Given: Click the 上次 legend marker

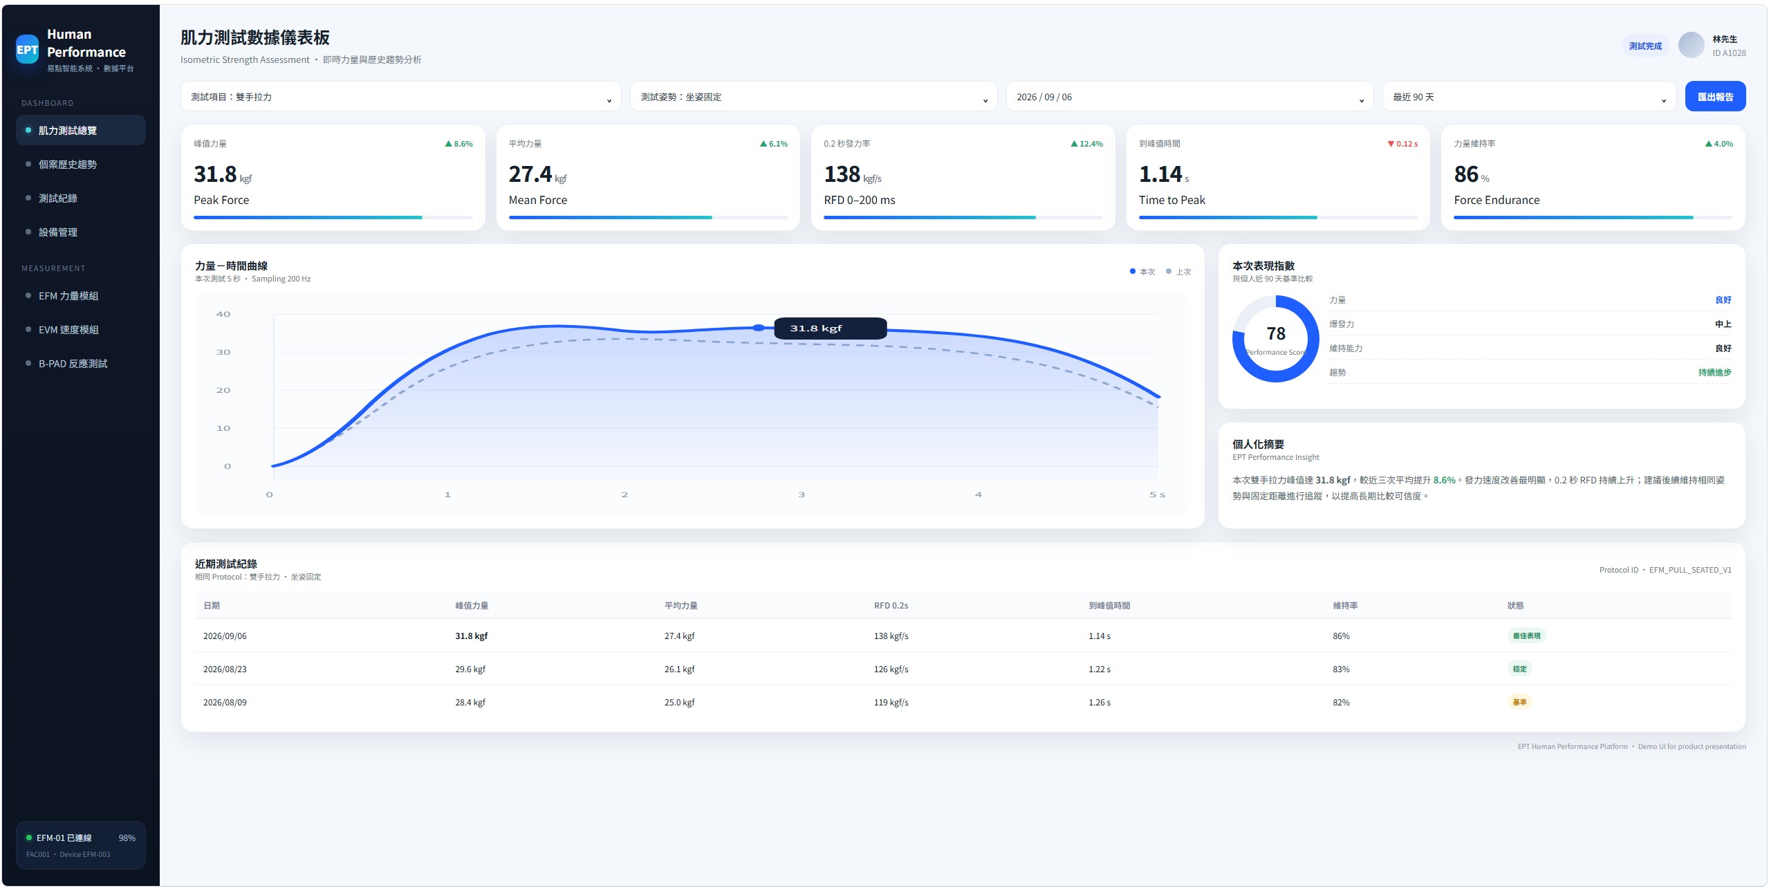Looking at the screenshot, I should click(x=1169, y=271).
